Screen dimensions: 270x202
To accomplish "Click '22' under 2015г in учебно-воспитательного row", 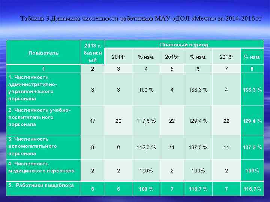I will pos(172,121).
